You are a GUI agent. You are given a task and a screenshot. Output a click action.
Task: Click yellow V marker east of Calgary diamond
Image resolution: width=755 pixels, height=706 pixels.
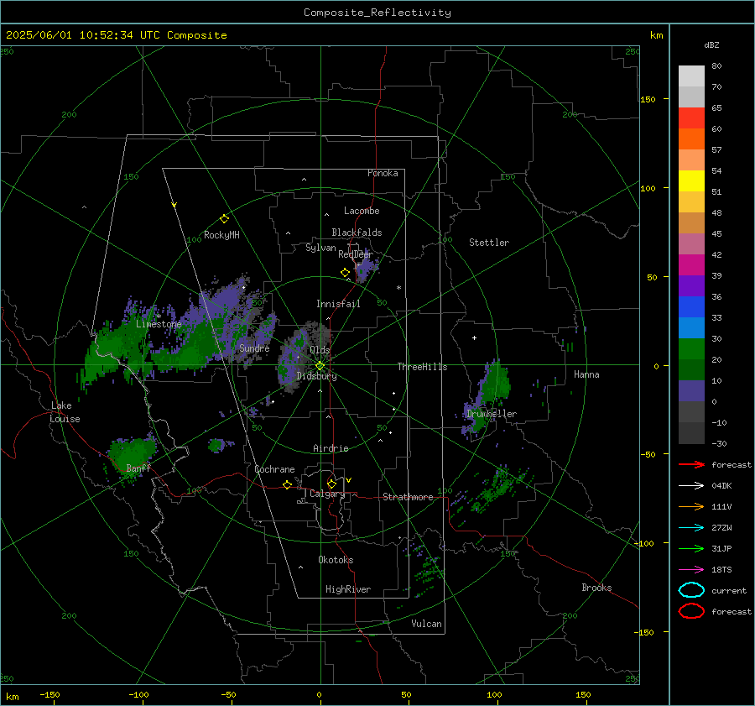tap(349, 480)
